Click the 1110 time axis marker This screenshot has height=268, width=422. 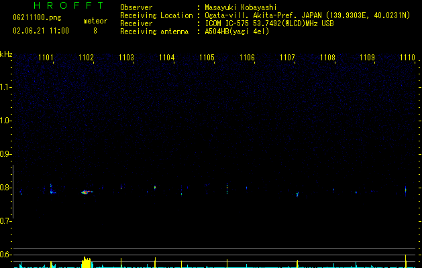point(407,58)
